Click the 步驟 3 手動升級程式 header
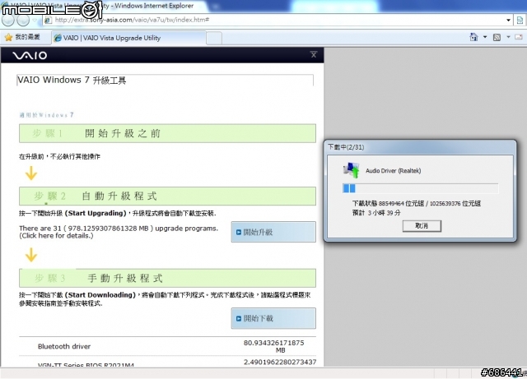Screen dimensions: 527x379 click(x=167, y=278)
